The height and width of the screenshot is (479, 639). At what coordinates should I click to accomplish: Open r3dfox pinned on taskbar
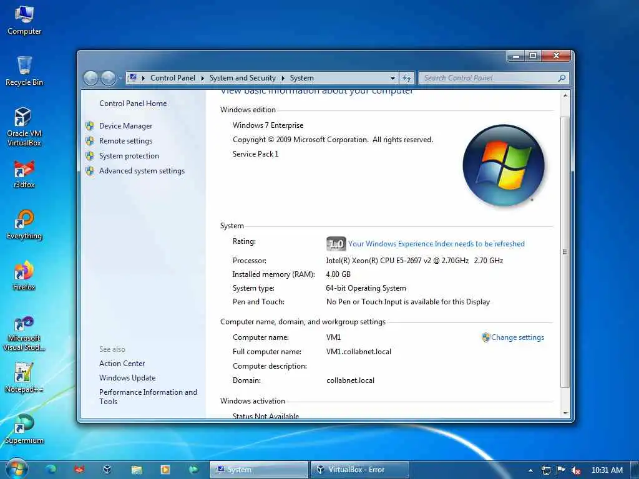pyautogui.click(x=79, y=469)
